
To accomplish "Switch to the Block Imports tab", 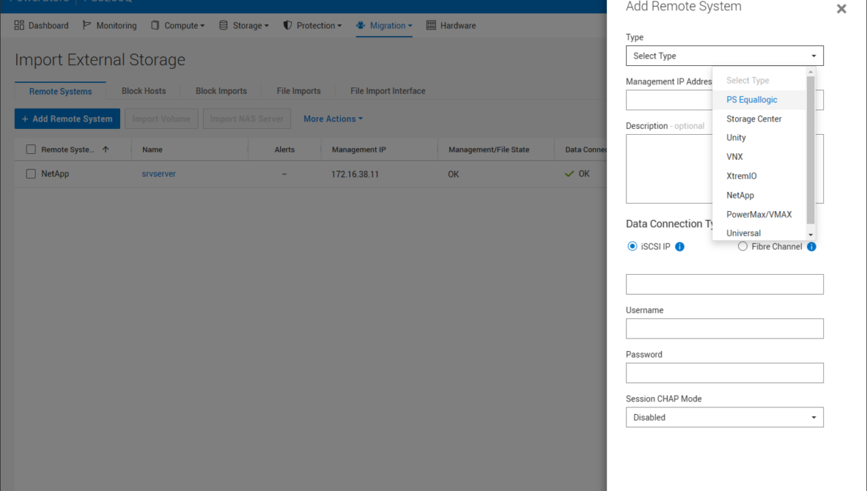I will 221,91.
